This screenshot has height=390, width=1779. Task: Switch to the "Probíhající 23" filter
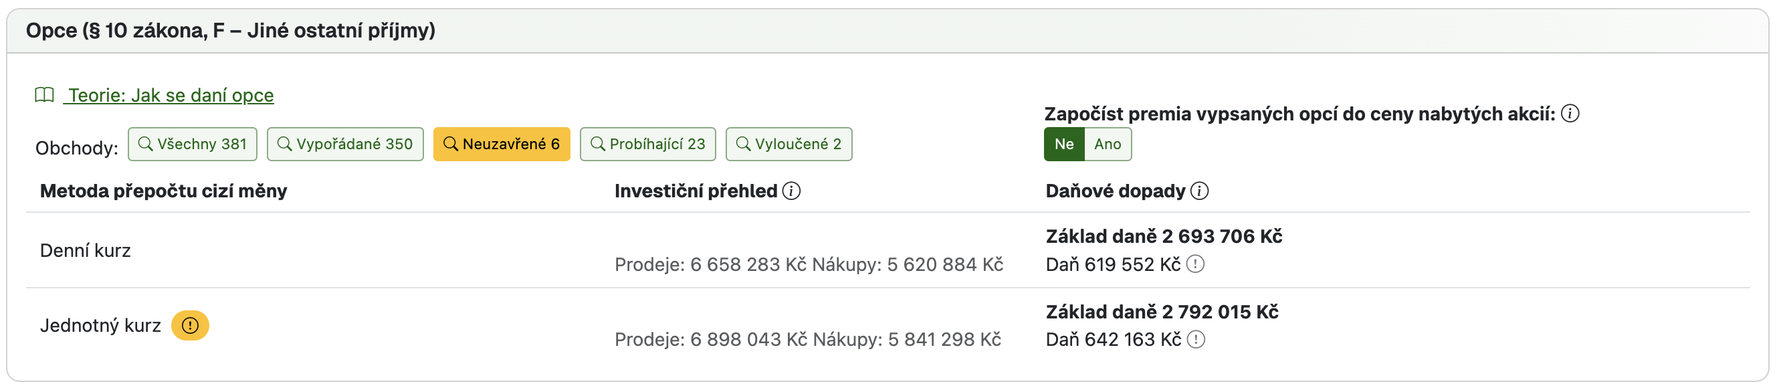pyautogui.click(x=647, y=144)
